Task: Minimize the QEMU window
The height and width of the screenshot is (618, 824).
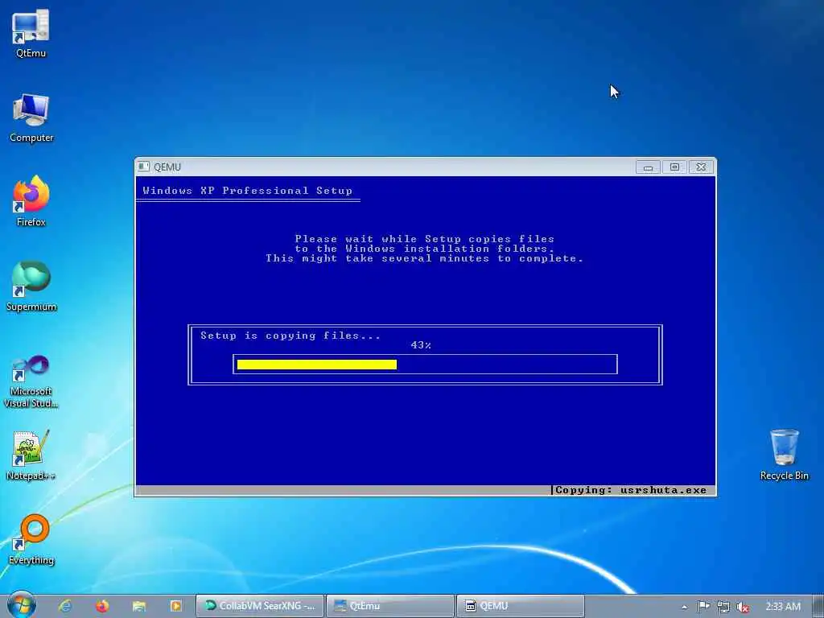Action: 648,167
